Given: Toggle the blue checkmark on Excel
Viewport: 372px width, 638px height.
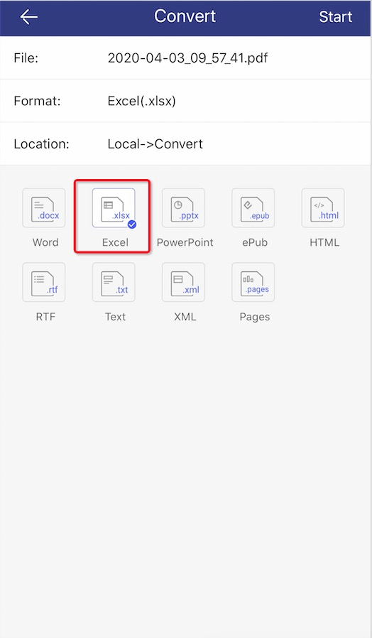Looking at the screenshot, I should click(x=132, y=225).
